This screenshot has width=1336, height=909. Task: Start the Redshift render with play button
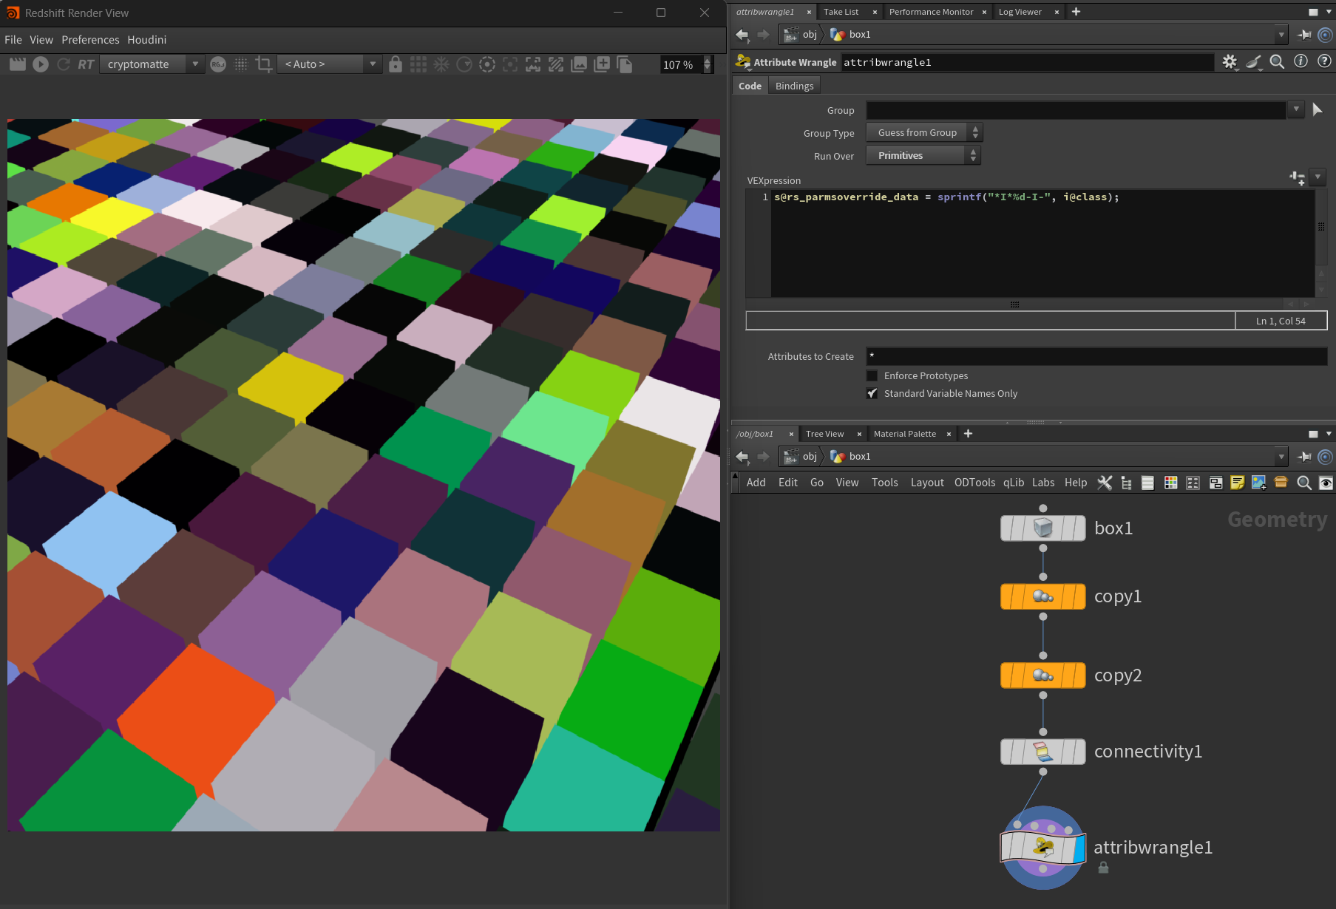point(41,64)
